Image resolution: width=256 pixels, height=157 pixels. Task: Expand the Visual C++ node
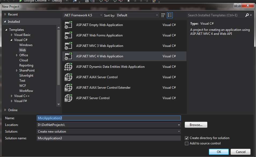pos(11,96)
